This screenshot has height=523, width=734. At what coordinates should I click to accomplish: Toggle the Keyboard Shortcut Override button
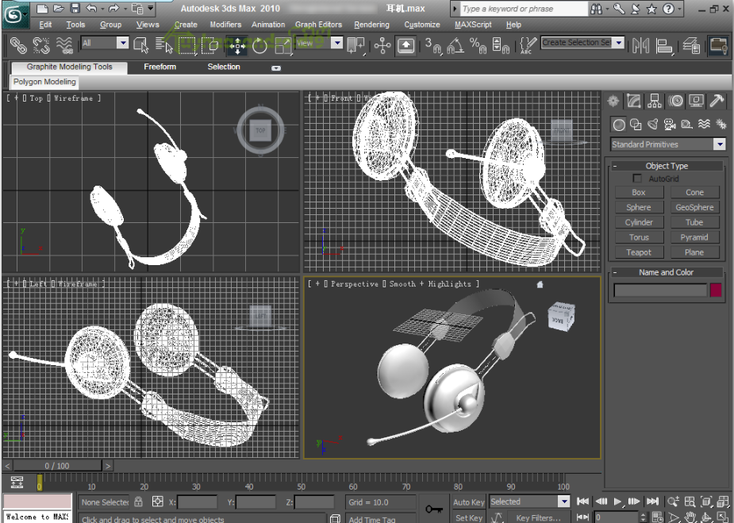405,45
